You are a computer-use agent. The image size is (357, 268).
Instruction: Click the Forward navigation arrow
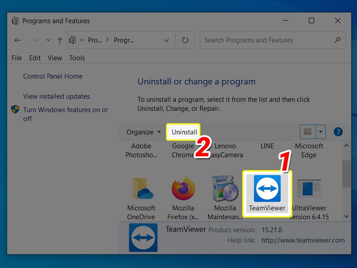pyautogui.click(x=35, y=40)
